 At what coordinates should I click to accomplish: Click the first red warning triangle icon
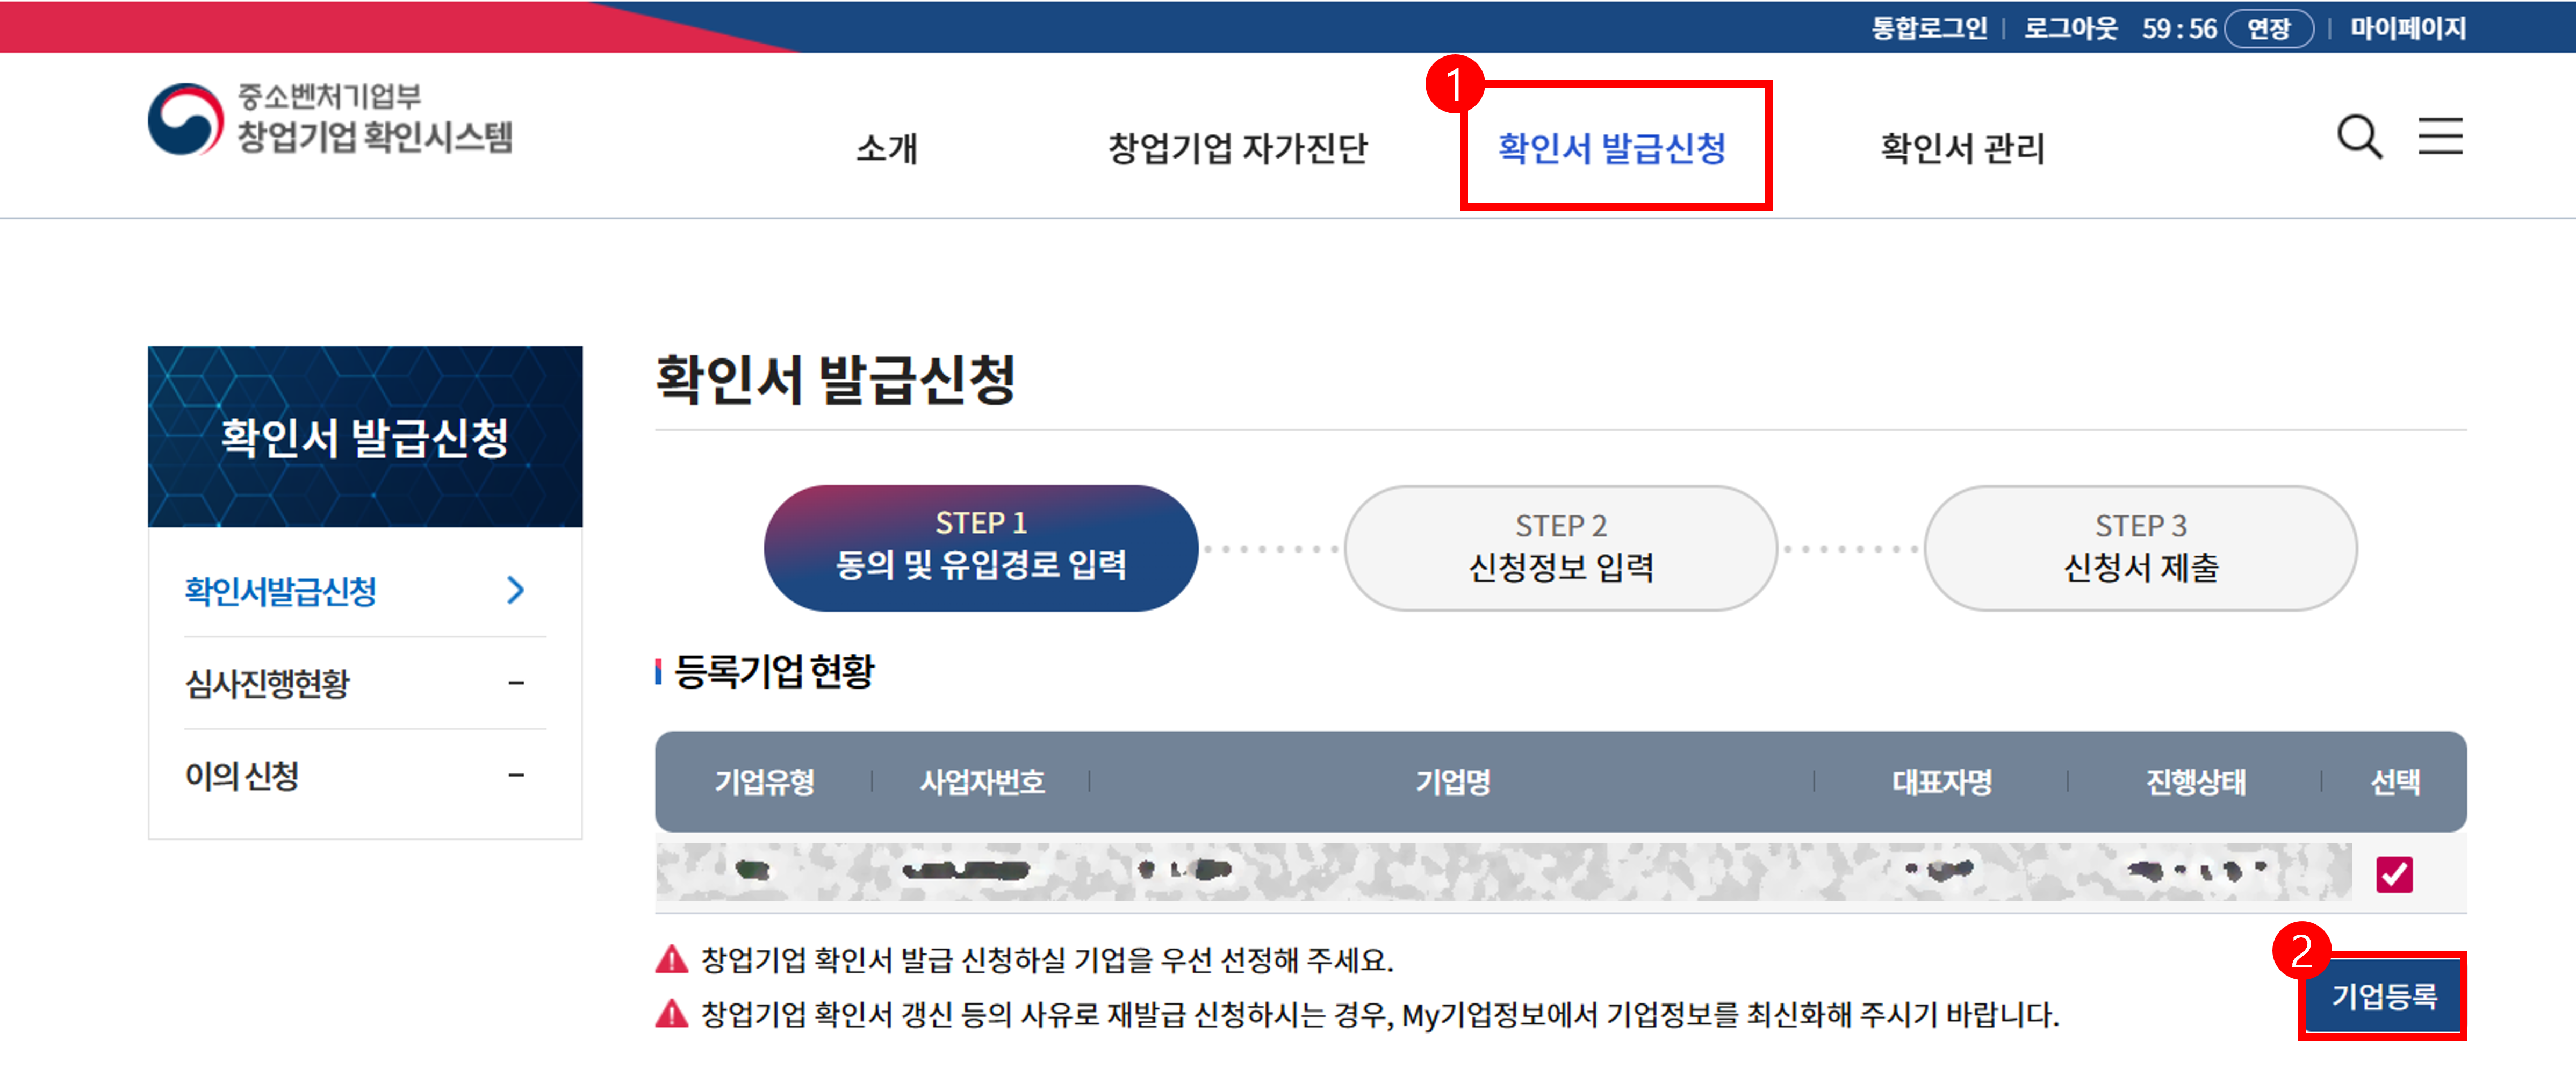[672, 960]
